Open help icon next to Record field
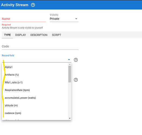The width and height of the screenshot is (142, 135). [x=76, y=60]
